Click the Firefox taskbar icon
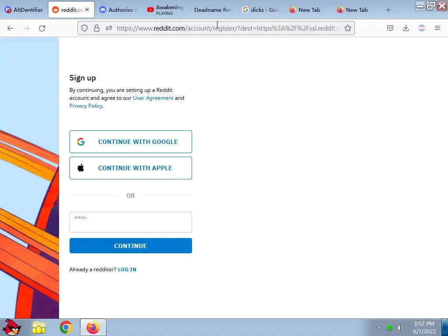 pos(93,327)
